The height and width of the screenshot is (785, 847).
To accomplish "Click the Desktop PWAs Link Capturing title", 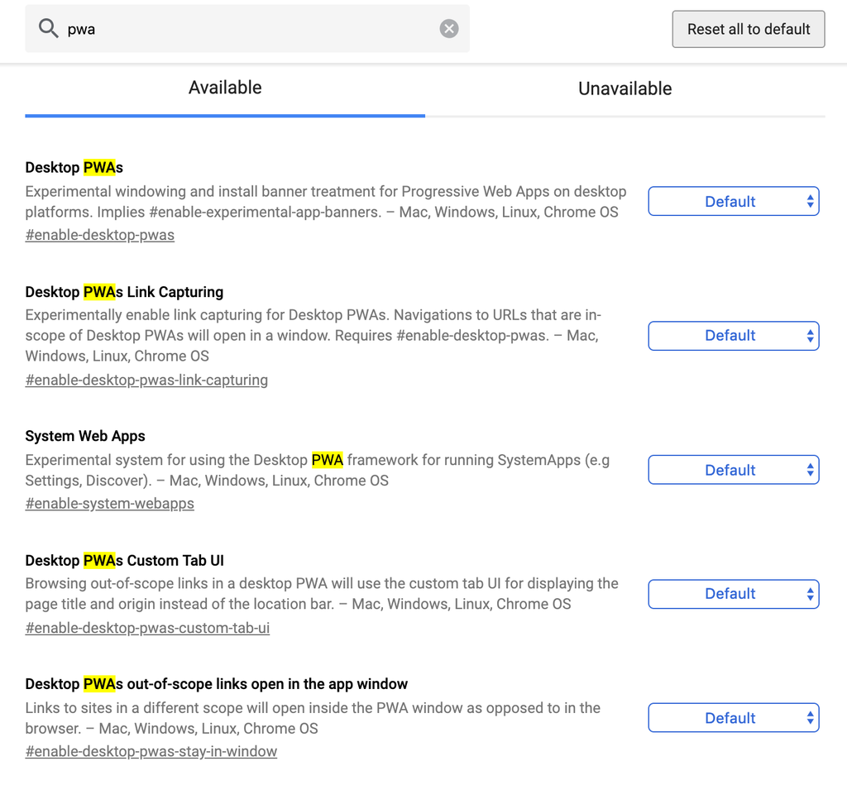I will [124, 292].
